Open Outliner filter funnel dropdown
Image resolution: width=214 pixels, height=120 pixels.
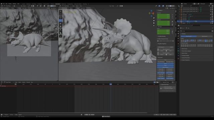[x=209, y=6]
